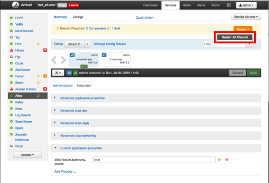
Task: Click the V2 badge in the dark version bar
Action: click(69, 73)
